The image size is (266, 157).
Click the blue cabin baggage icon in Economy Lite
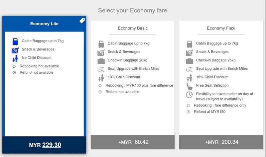(x=15, y=42)
